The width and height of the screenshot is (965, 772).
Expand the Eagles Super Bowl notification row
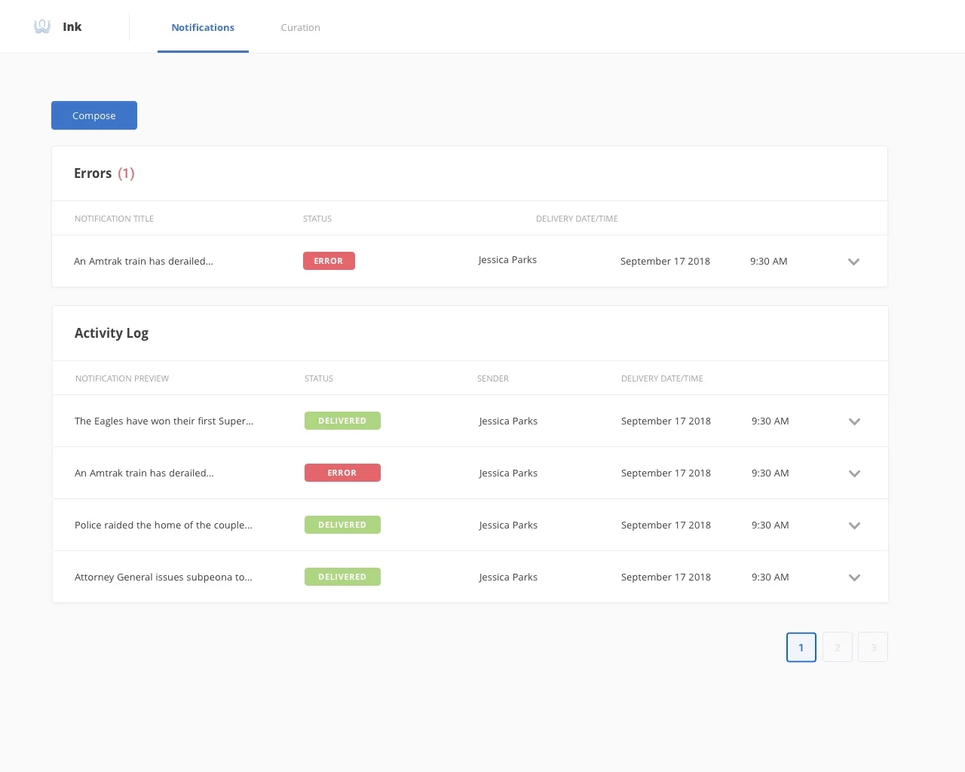point(854,421)
